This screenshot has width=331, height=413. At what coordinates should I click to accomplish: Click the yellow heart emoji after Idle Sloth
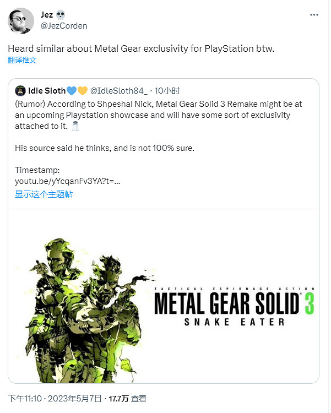click(x=82, y=90)
